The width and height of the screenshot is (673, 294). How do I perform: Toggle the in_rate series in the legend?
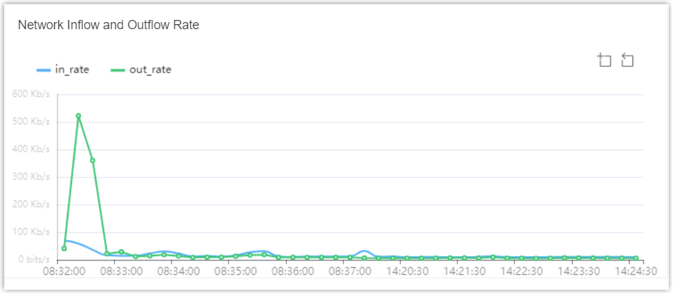click(62, 70)
